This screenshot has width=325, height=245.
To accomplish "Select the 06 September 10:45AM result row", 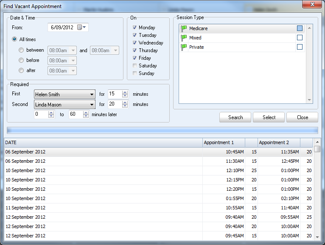I will [x=159, y=152].
